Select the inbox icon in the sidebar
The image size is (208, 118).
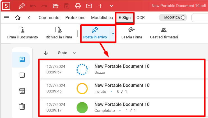[x=22, y=59]
